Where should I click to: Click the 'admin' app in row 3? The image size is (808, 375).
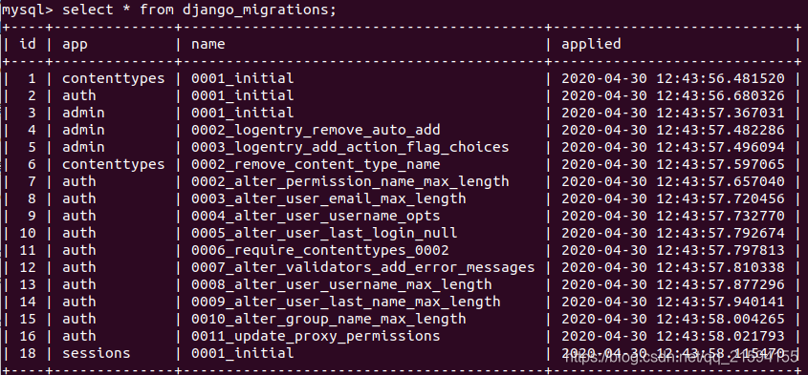[83, 114]
